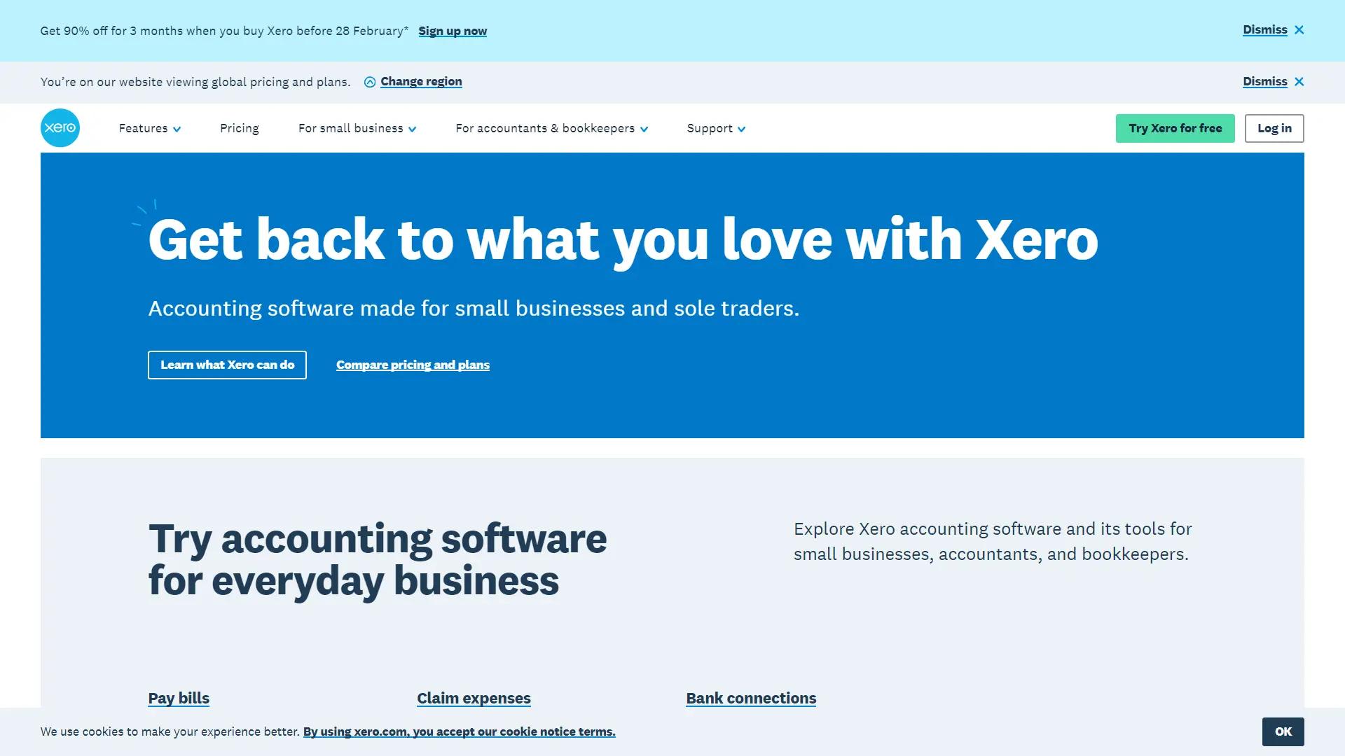This screenshot has height=756, width=1345.
Task: Select the Claim expenses link
Action: (474, 698)
